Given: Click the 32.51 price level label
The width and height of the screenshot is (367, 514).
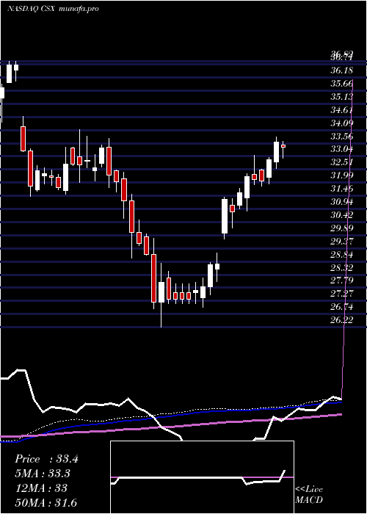Looking at the screenshot, I should pyautogui.click(x=341, y=162).
